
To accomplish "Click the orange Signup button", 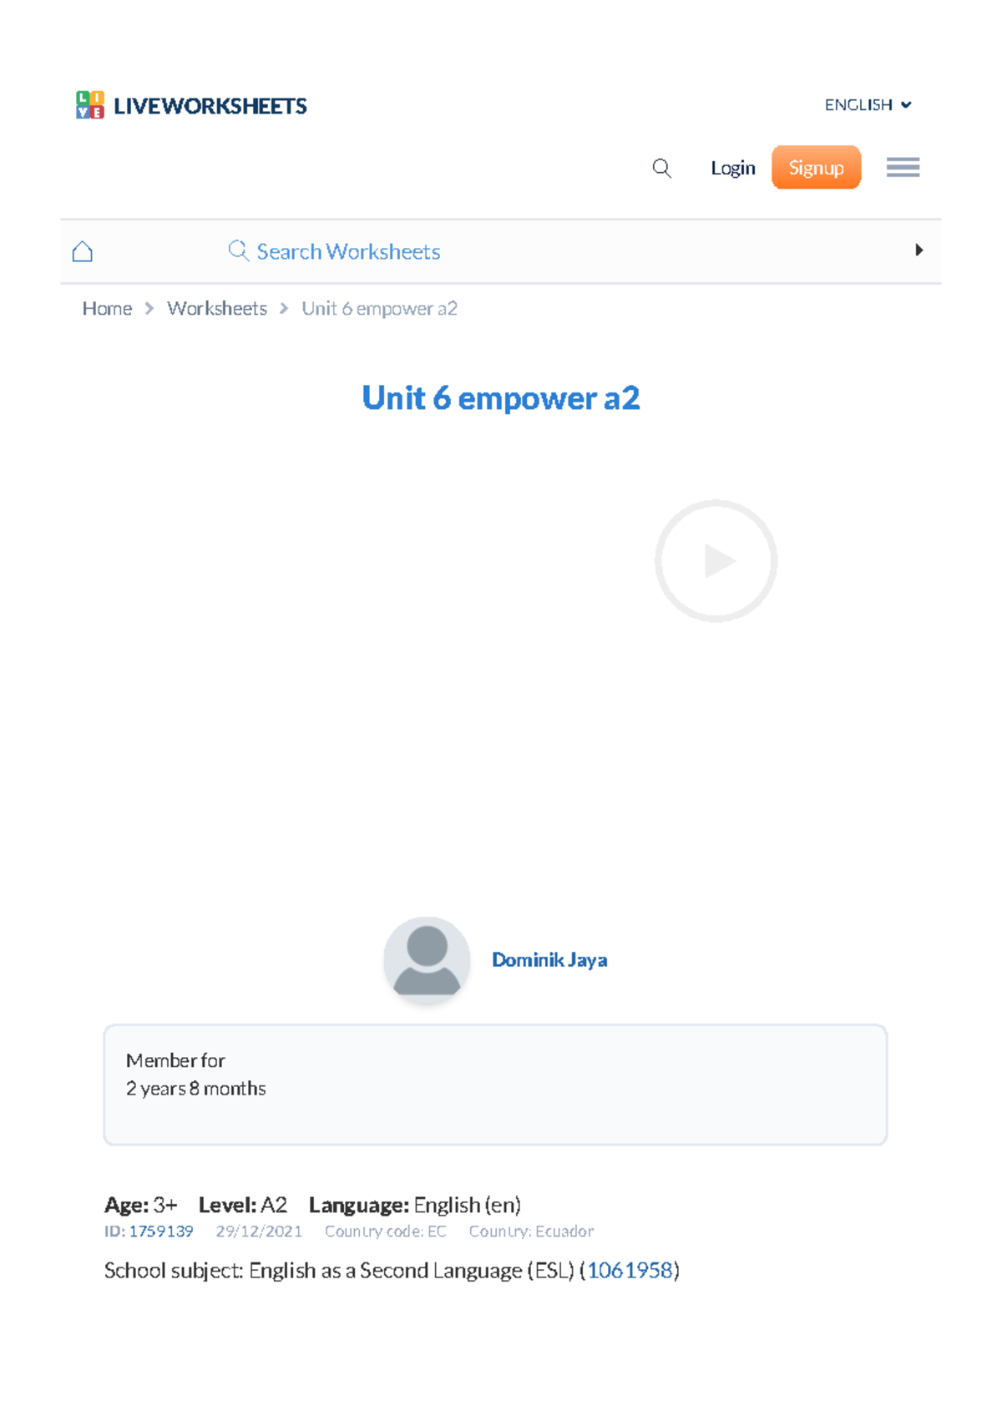I will tap(816, 168).
